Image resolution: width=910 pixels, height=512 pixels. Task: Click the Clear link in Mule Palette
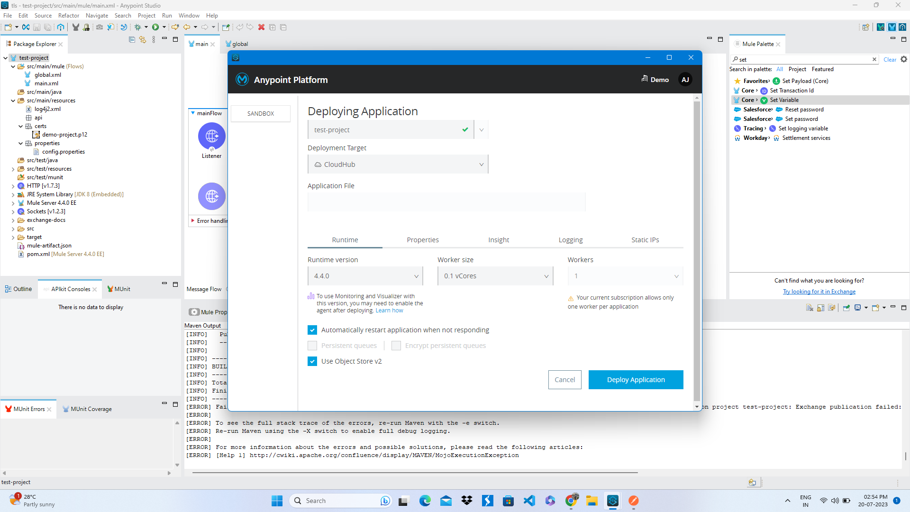tap(890, 60)
